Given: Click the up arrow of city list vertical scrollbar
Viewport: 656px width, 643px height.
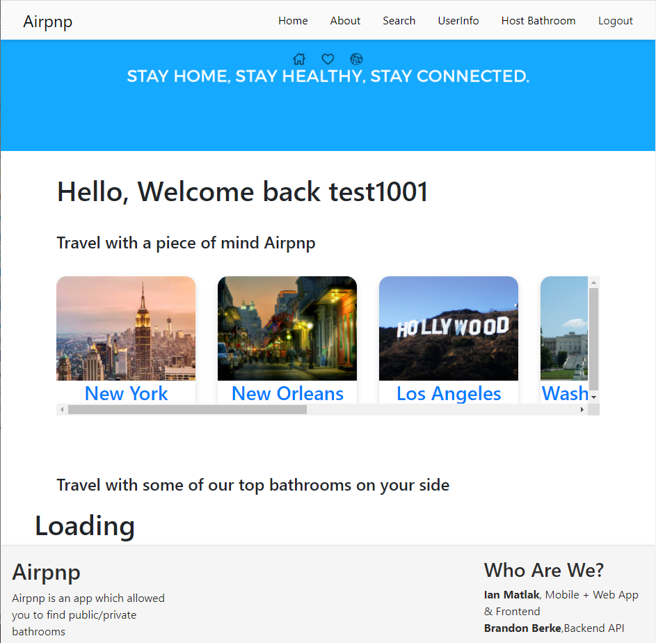Looking at the screenshot, I should [x=593, y=283].
